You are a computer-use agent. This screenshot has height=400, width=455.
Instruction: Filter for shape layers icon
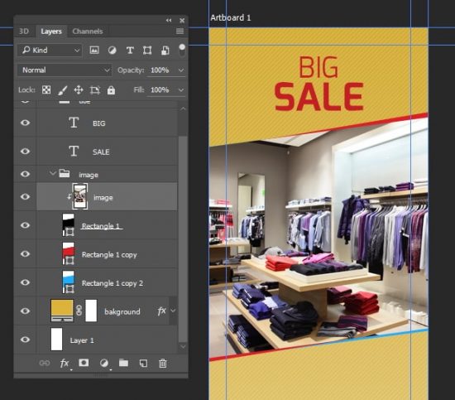pos(147,51)
